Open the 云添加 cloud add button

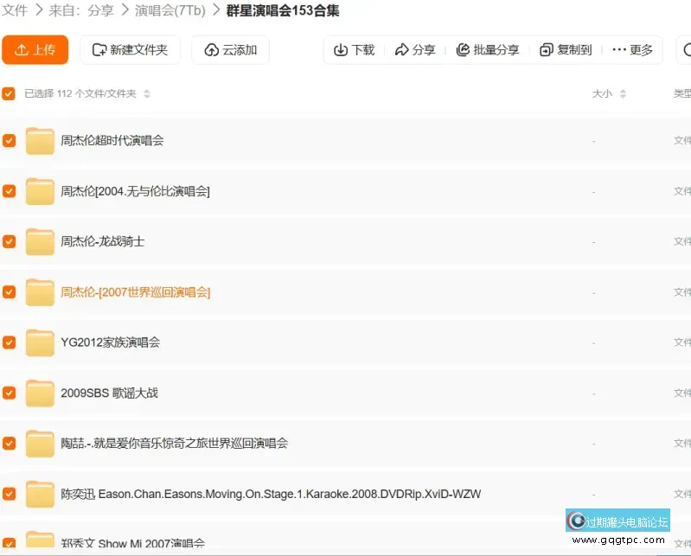coord(231,50)
